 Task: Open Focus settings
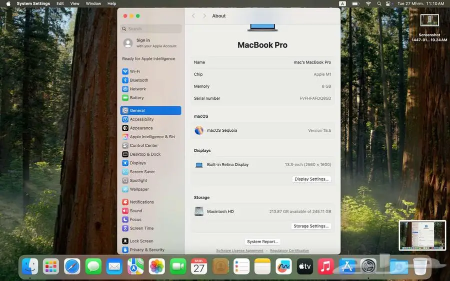pyautogui.click(x=150, y=220)
